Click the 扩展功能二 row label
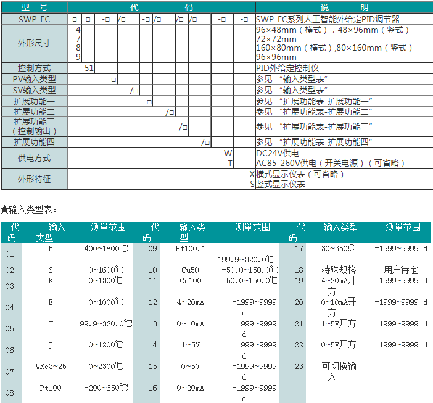The width and height of the screenshot is (433, 403). tap(35, 112)
